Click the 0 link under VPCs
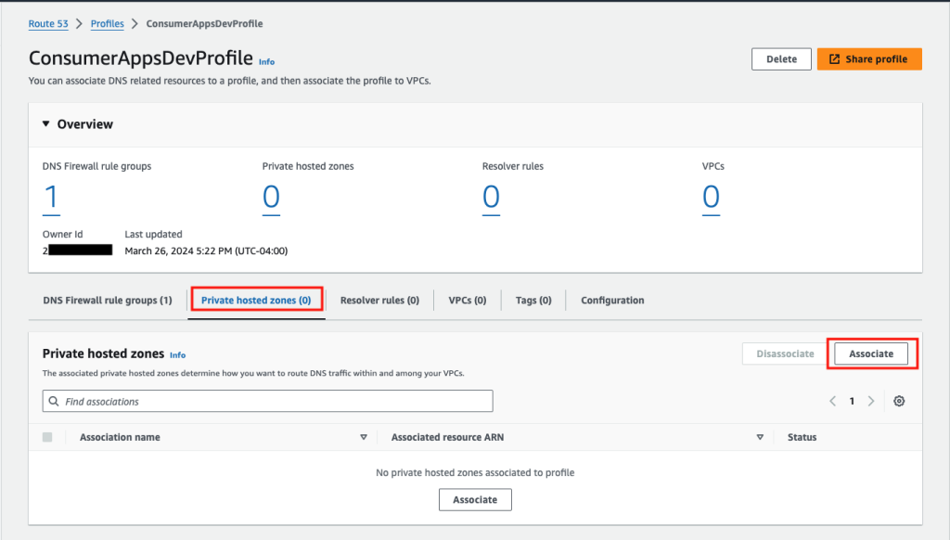950x540 pixels. coord(712,195)
